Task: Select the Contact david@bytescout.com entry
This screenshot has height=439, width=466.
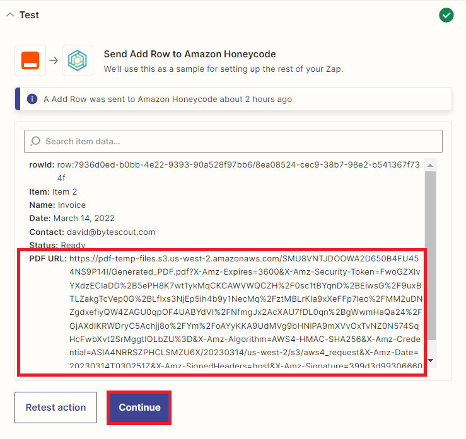Action: [92, 232]
